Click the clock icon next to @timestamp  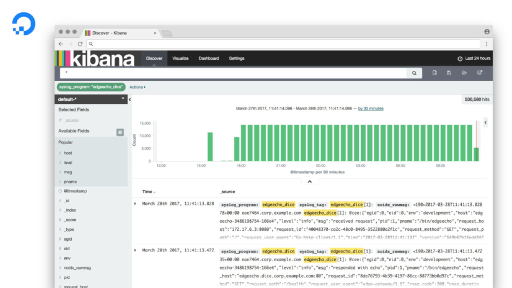(60, 191)
